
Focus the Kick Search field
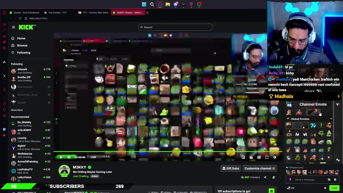click(x=176, y=27)
